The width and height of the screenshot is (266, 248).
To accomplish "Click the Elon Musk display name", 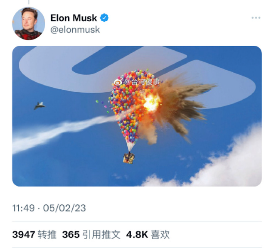I will [x=74, y=18].
